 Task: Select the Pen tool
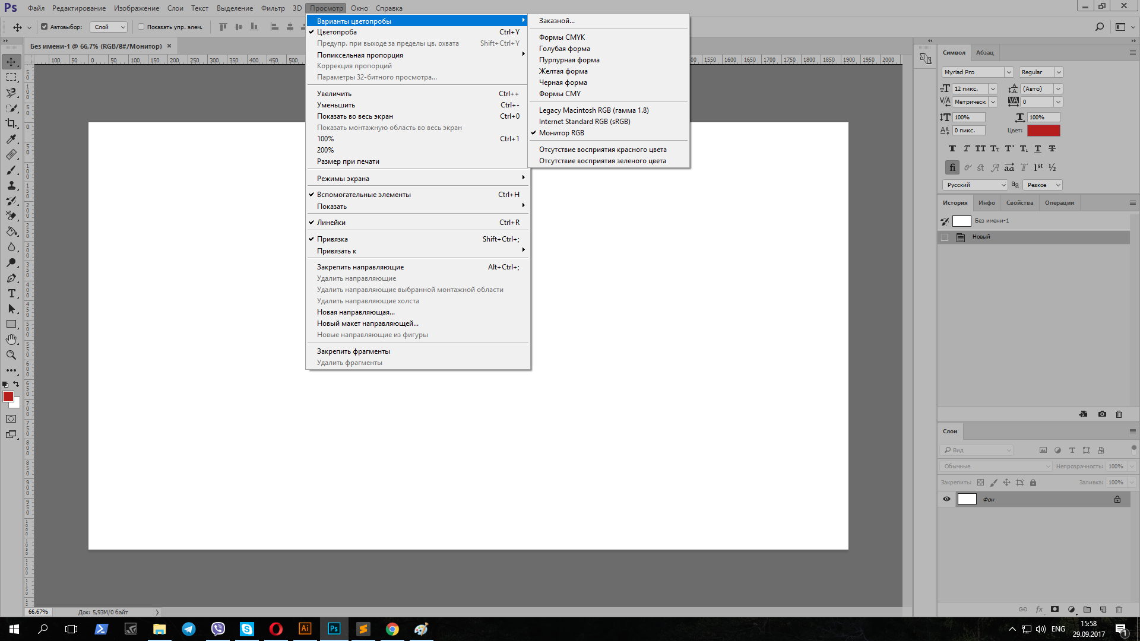click(x=11, y=278)
